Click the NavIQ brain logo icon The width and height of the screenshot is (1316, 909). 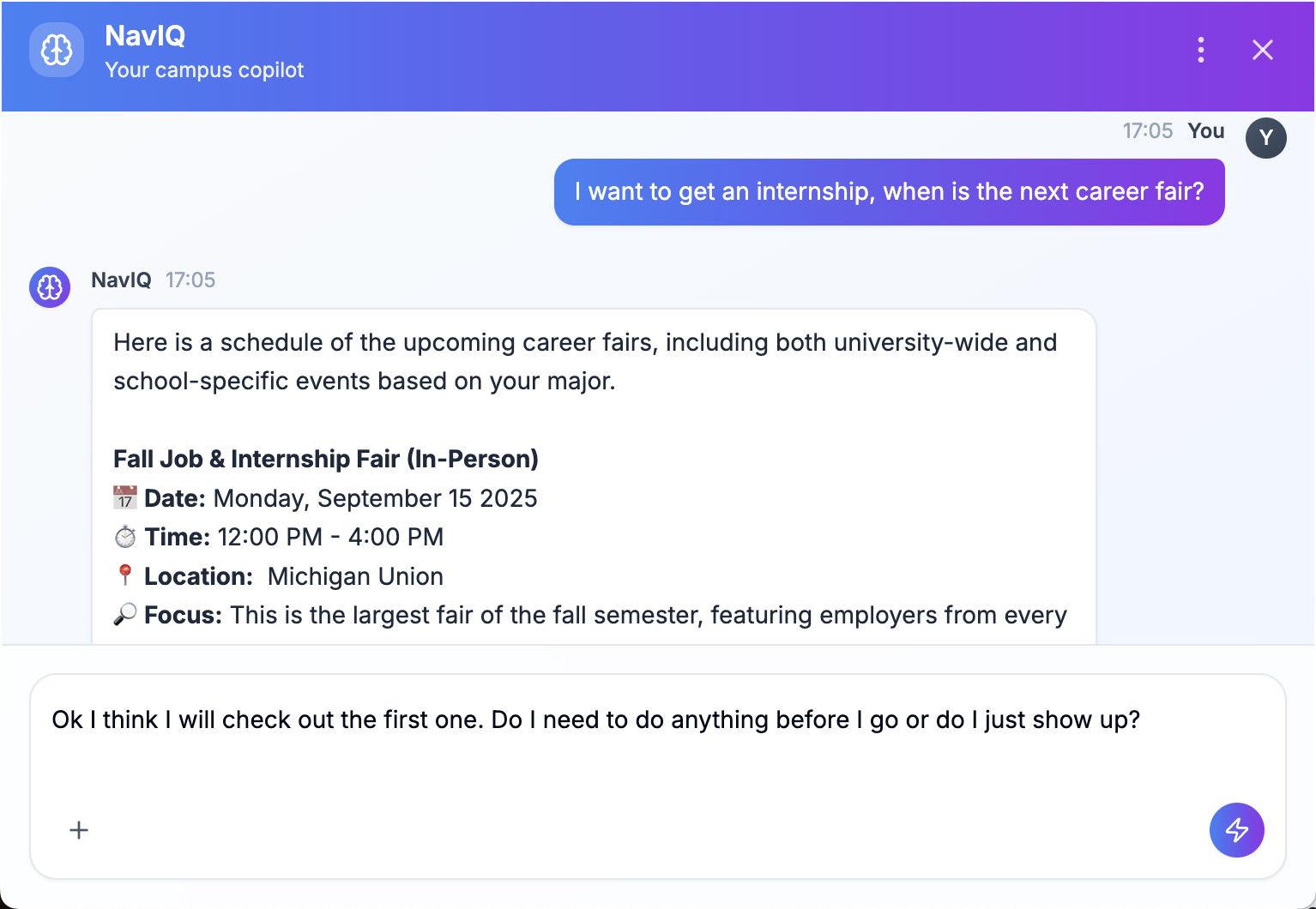[x=56, y=50]
